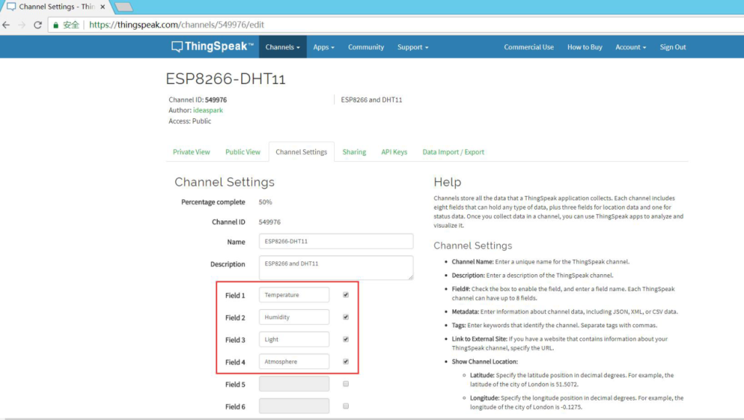
Task: Click the Description text area
Action: pos(336,268)
